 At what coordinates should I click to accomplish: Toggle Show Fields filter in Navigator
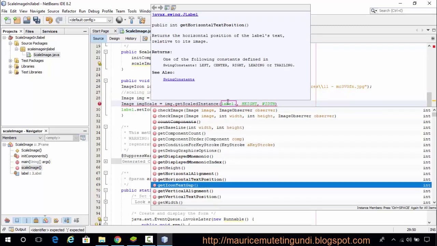[17, 221]
